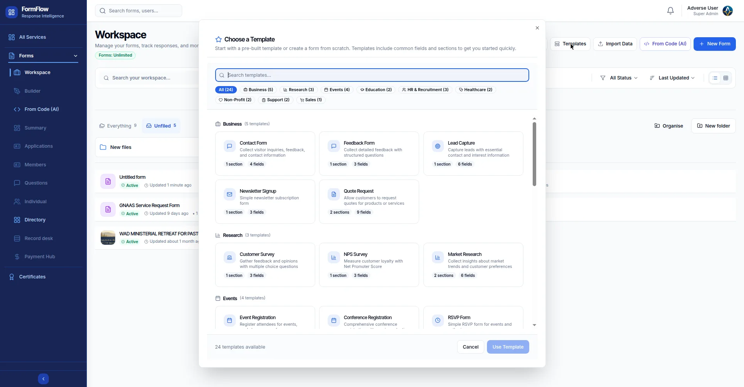744x387 pixels.
Task: Click the template list scrollbar handle
Action: [x=534, y=154]
